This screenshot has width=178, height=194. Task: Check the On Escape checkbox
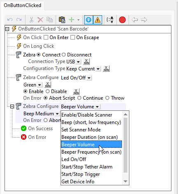tap(73, 37)
